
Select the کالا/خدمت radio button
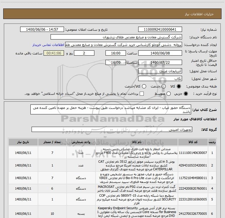pos(144,86)
